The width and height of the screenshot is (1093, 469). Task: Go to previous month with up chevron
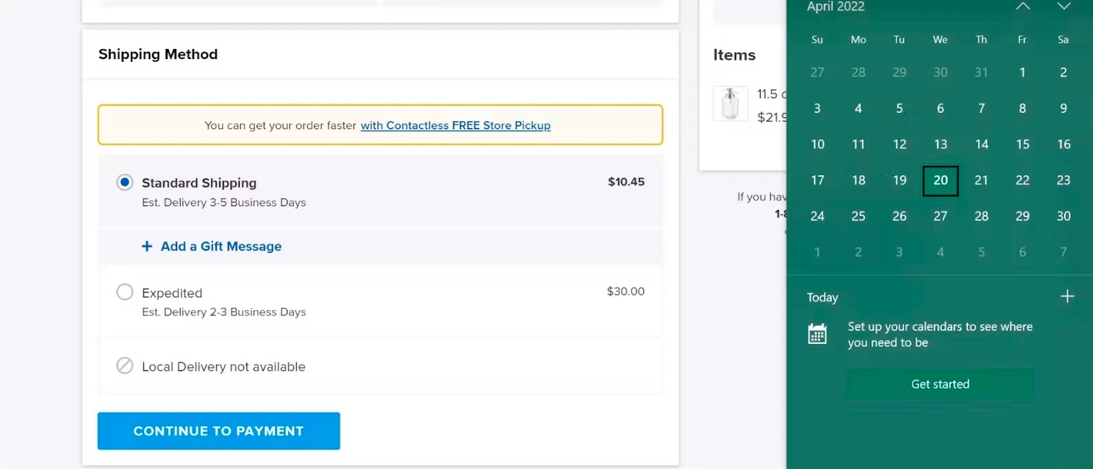point(1023,7)
